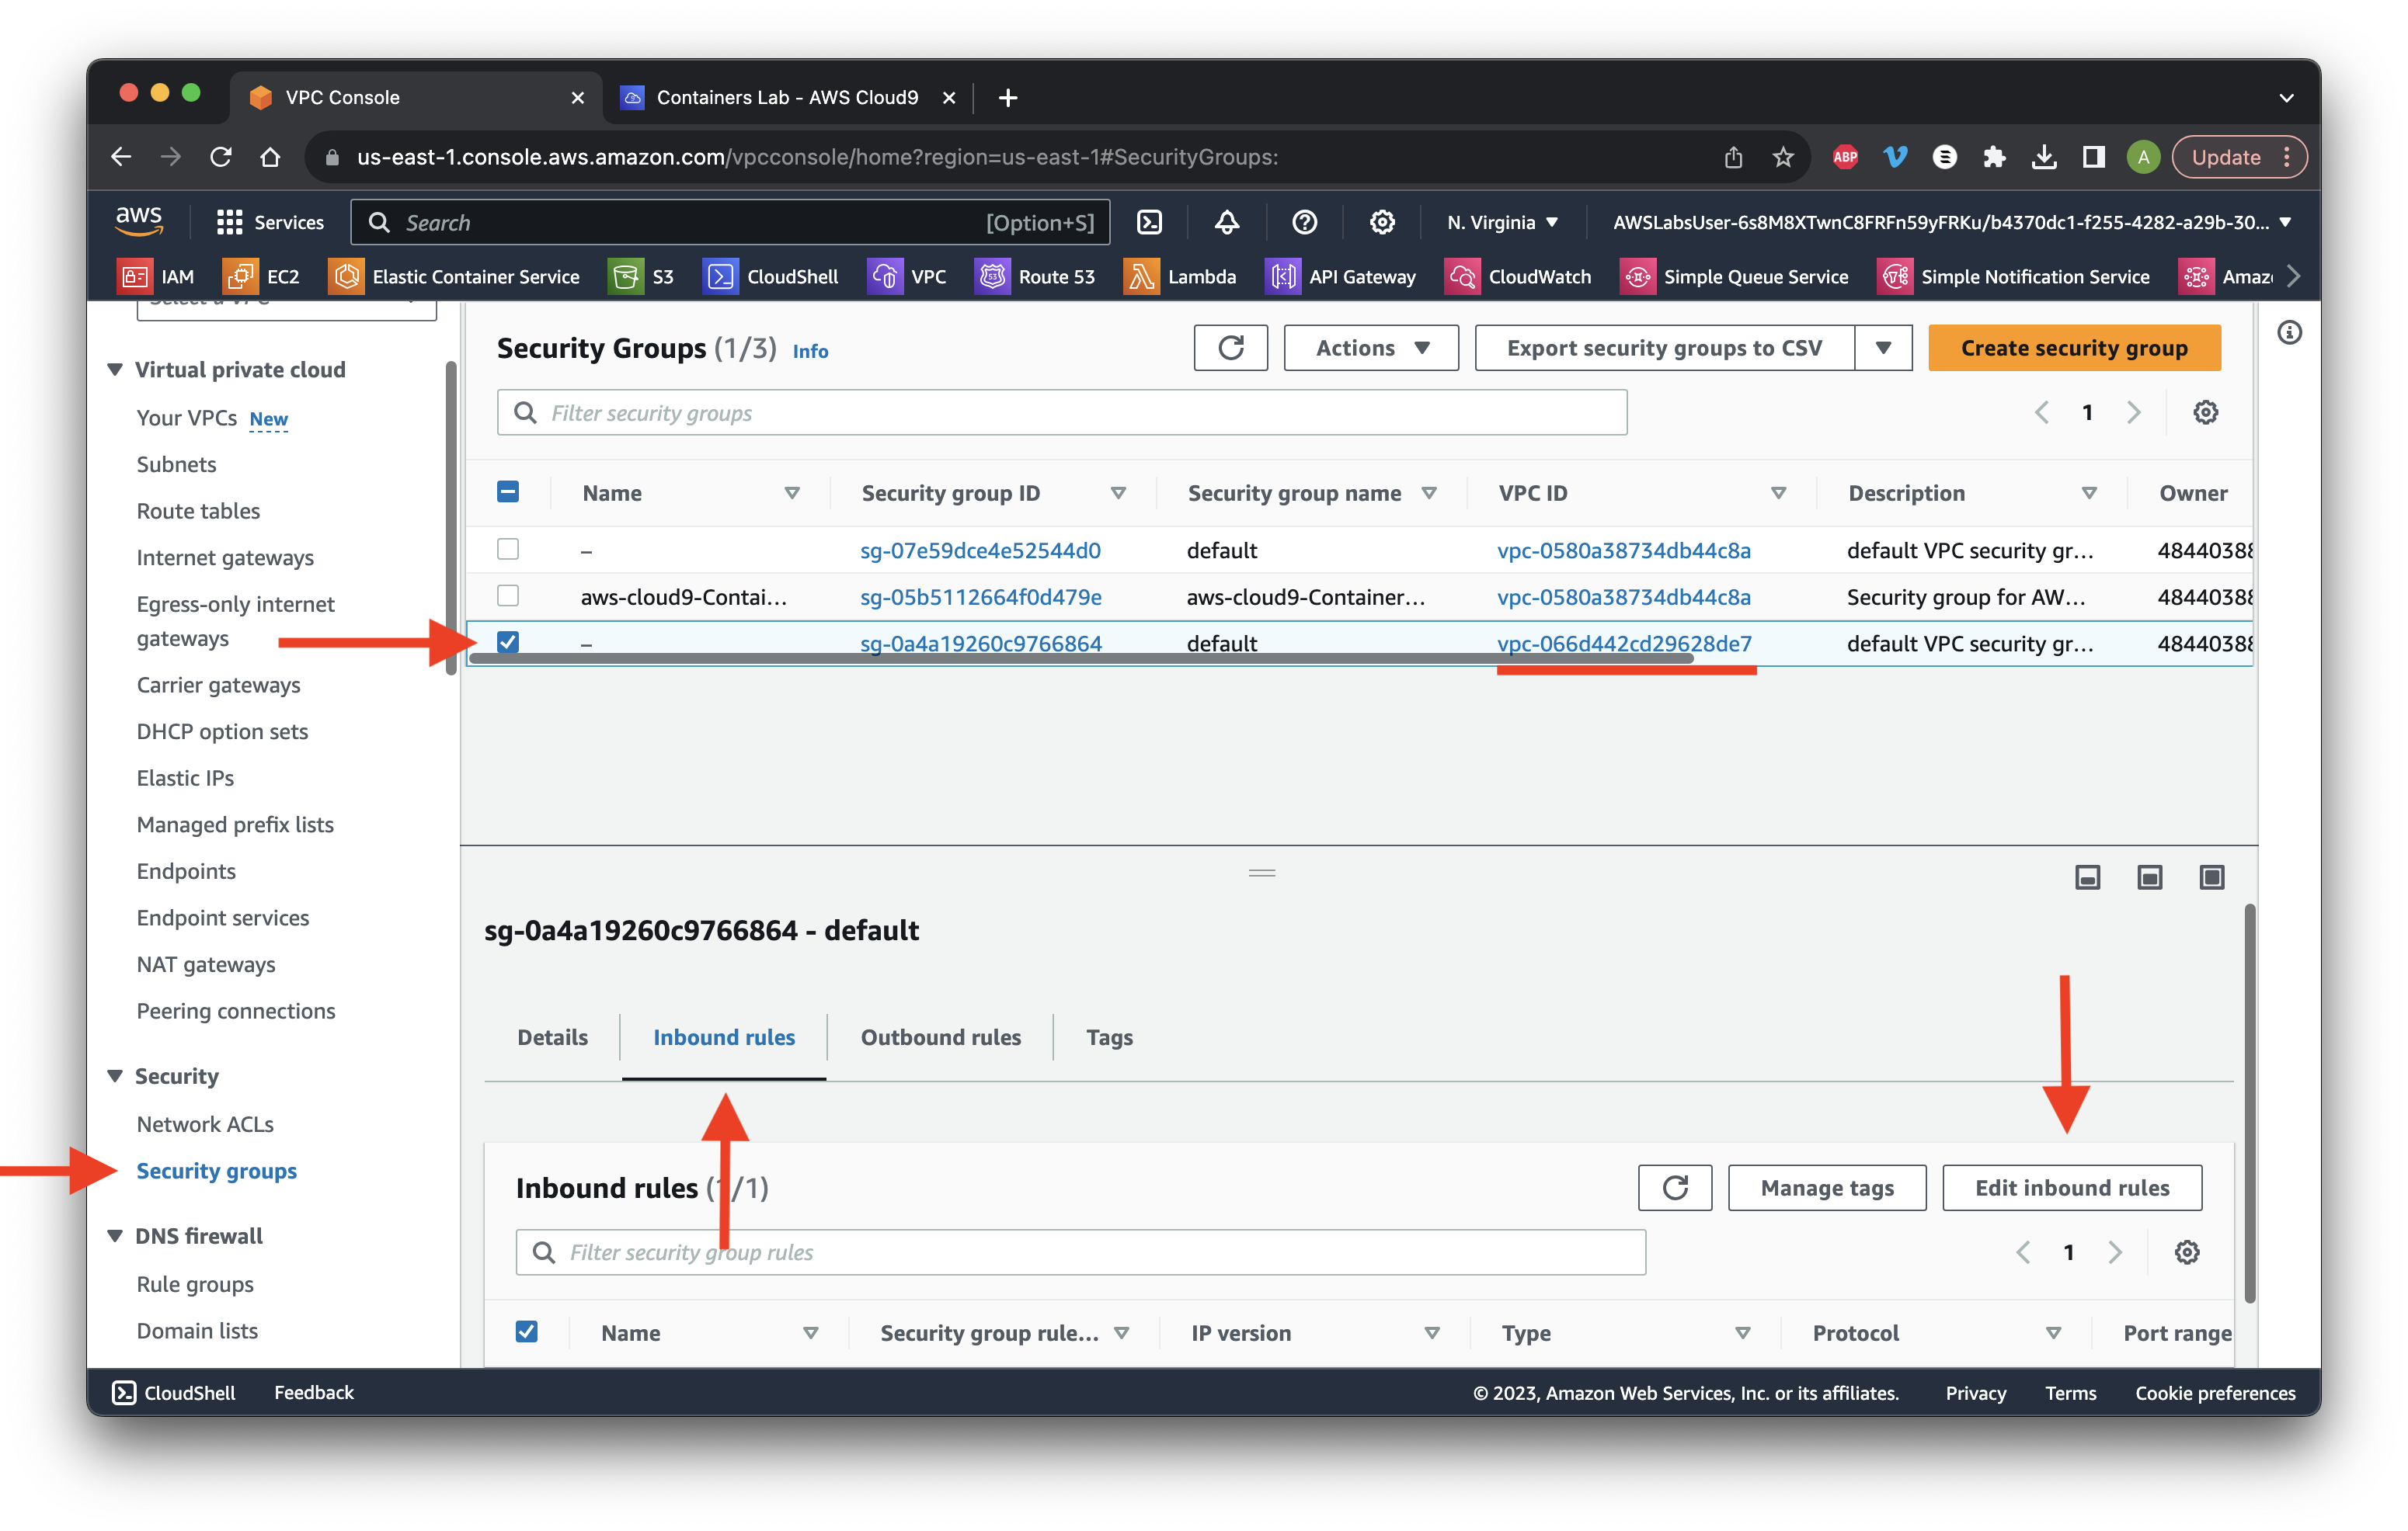The width and height of the screenshot is (2408, 1531).
Task: Click the AWS logo home icon
Action: 138,220
